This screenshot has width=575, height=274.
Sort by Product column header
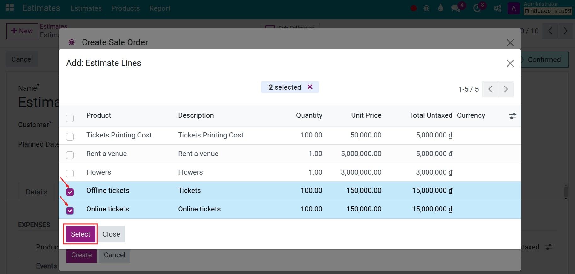click(x=99, y=115)
